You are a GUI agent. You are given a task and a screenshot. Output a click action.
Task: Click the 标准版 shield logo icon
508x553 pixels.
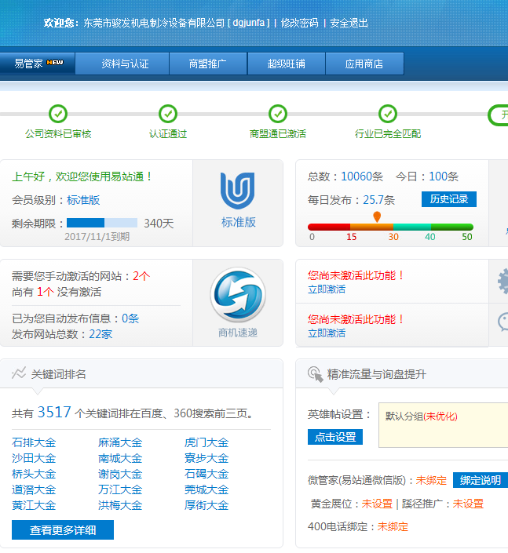click(237, 191)
